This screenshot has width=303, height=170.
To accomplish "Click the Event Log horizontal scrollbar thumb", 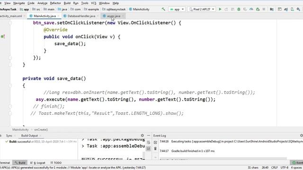I will 223,159.
